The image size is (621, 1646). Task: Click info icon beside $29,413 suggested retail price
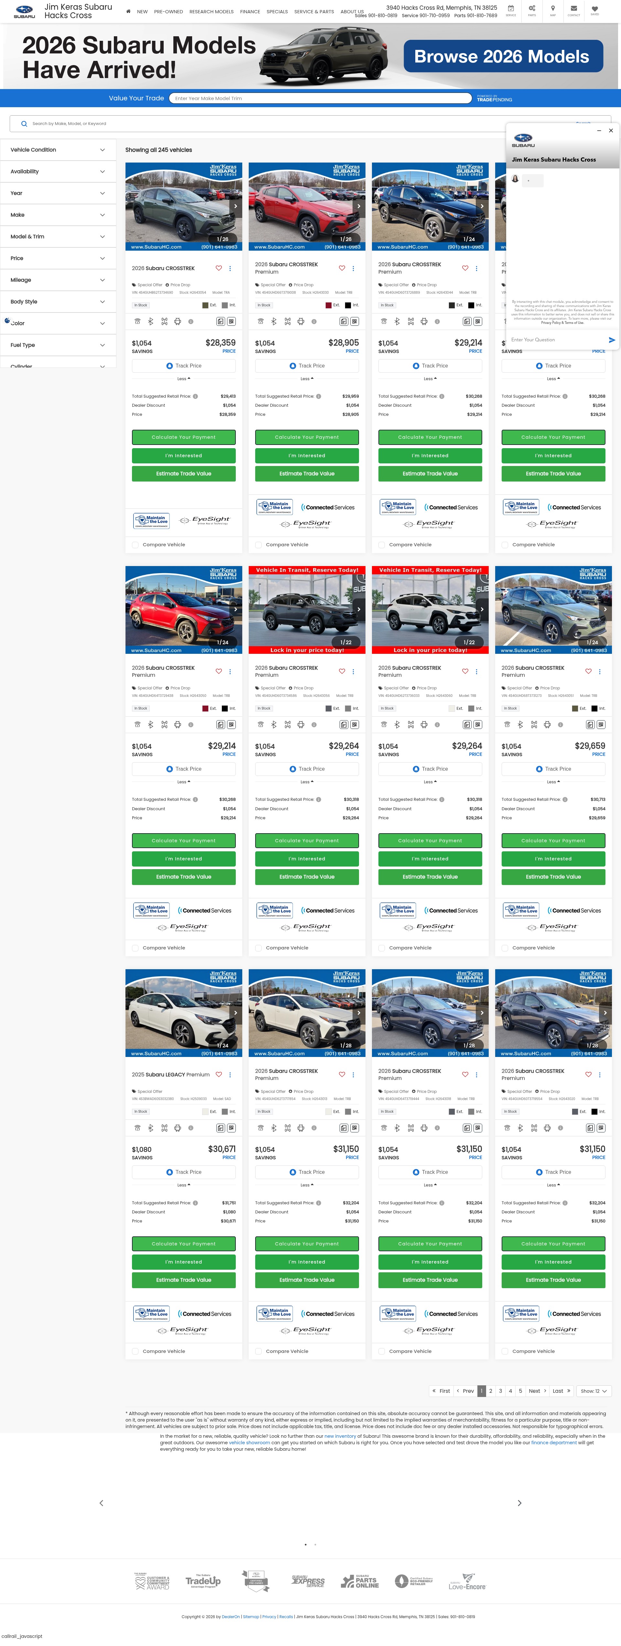pos(195,396)
